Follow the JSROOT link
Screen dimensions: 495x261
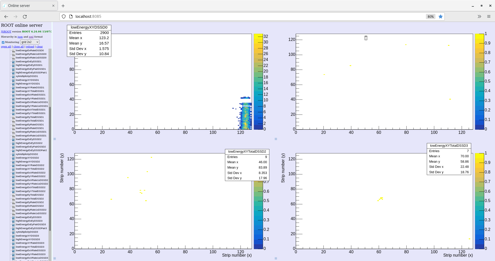point(6,32)
